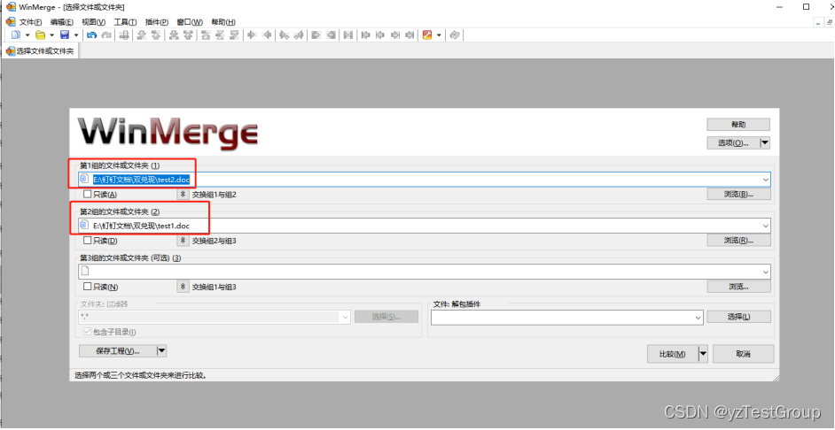Expand the arrow beside 选项(O)...
This screenshot has width=835, height=430.
pos(765,142)
